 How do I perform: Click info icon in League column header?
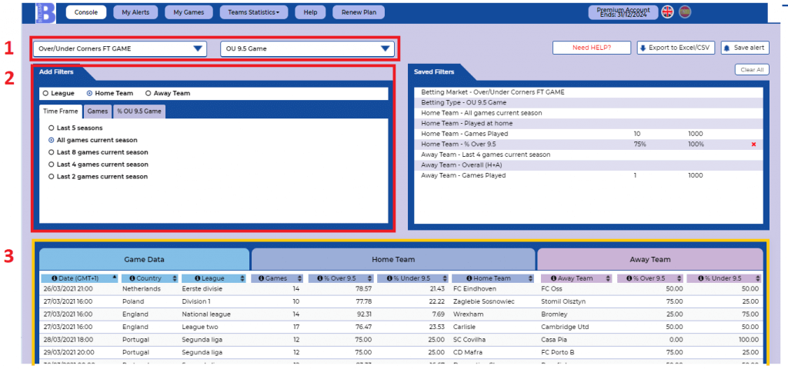coord(198,278)
